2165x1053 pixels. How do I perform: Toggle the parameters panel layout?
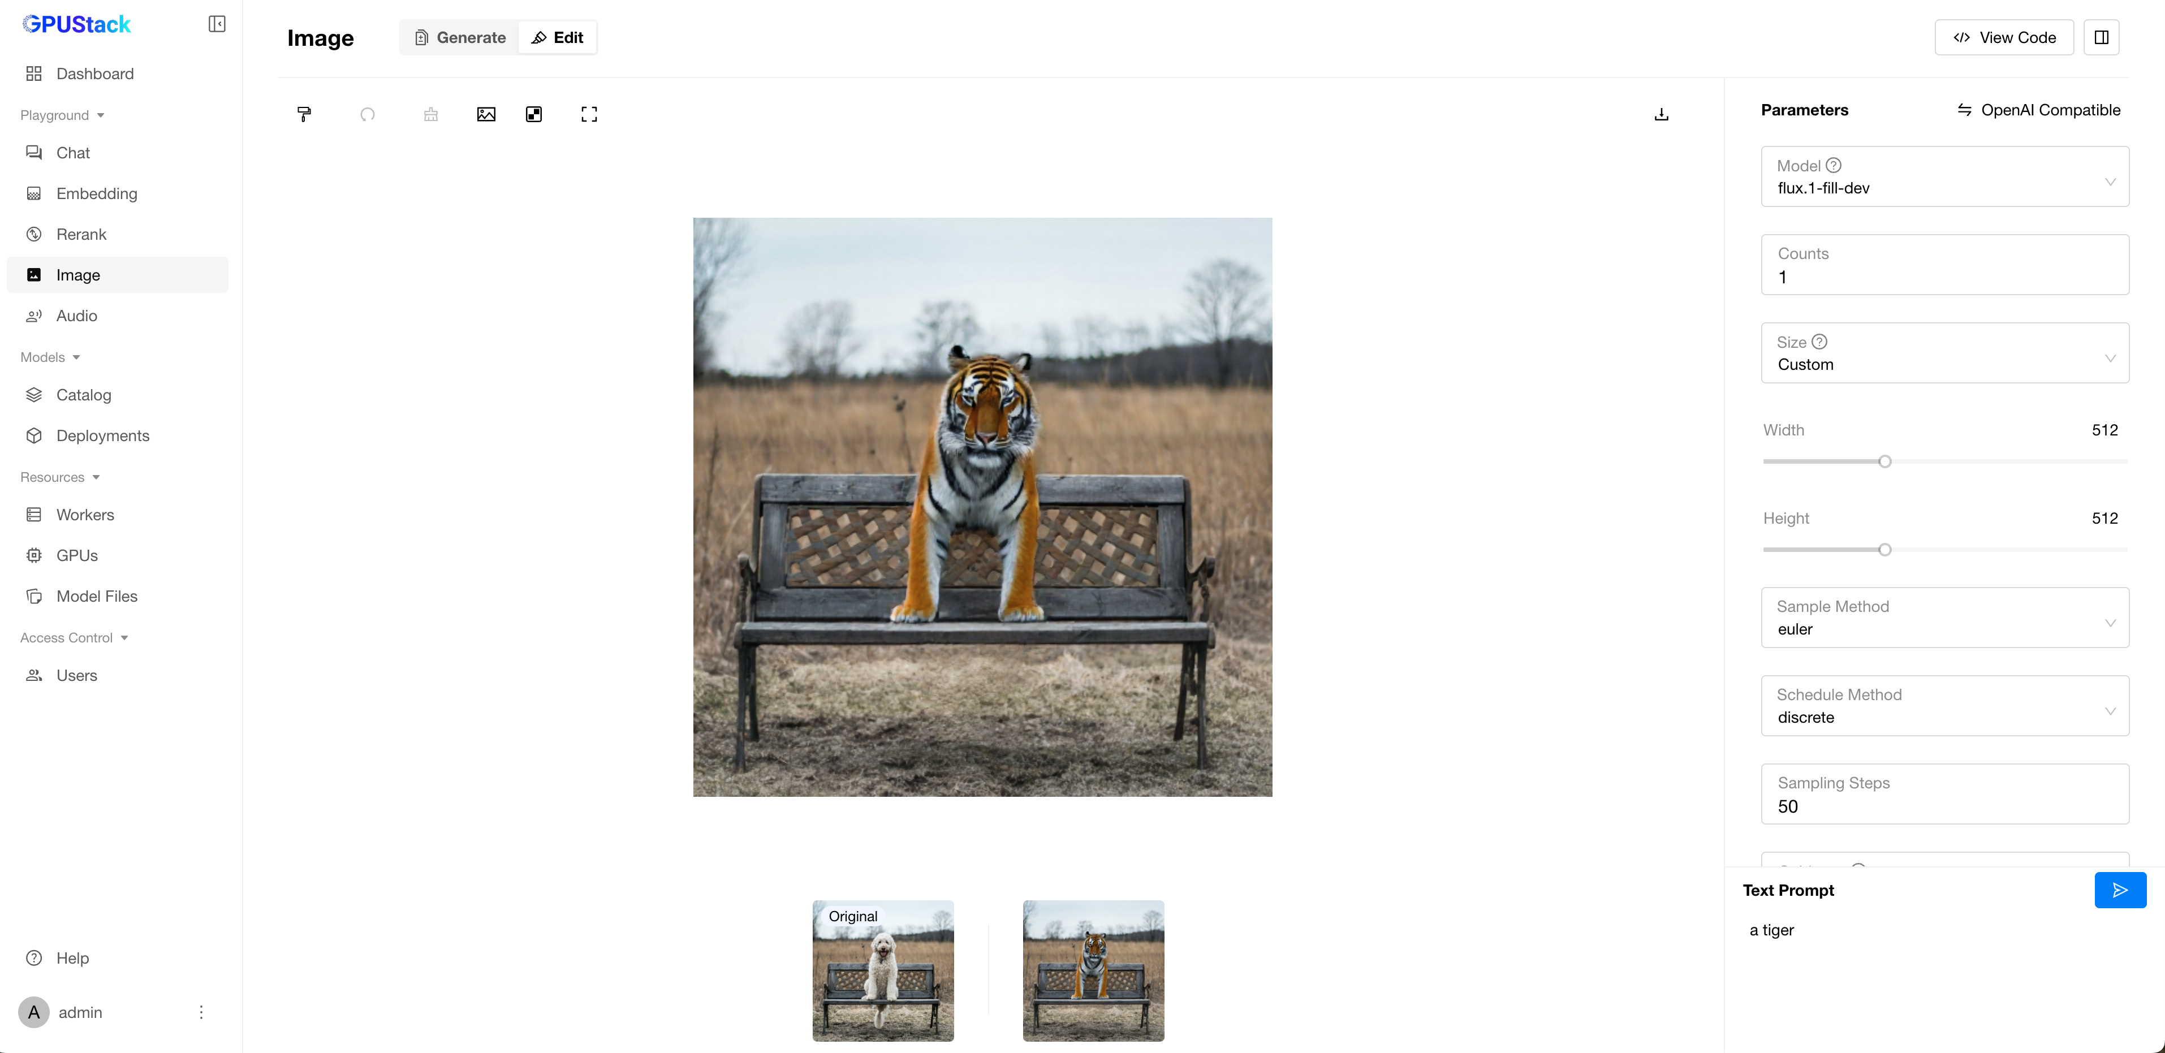(2101, 37)
